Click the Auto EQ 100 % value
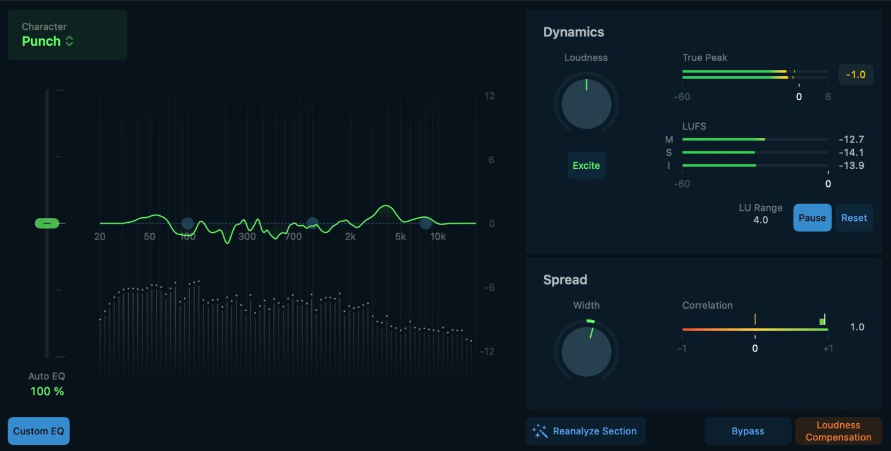Screen dimensions: 891x451 point(47,391)
